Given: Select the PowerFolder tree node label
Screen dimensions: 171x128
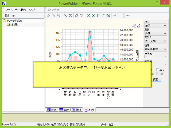Looking at the screenshot, I should pos(15,21).
